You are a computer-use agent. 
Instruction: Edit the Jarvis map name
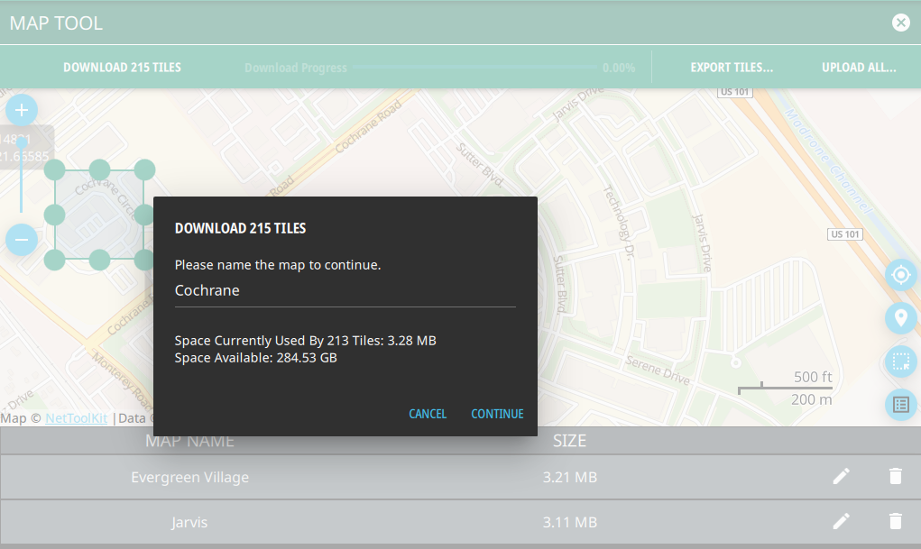(x=841, y=521)
